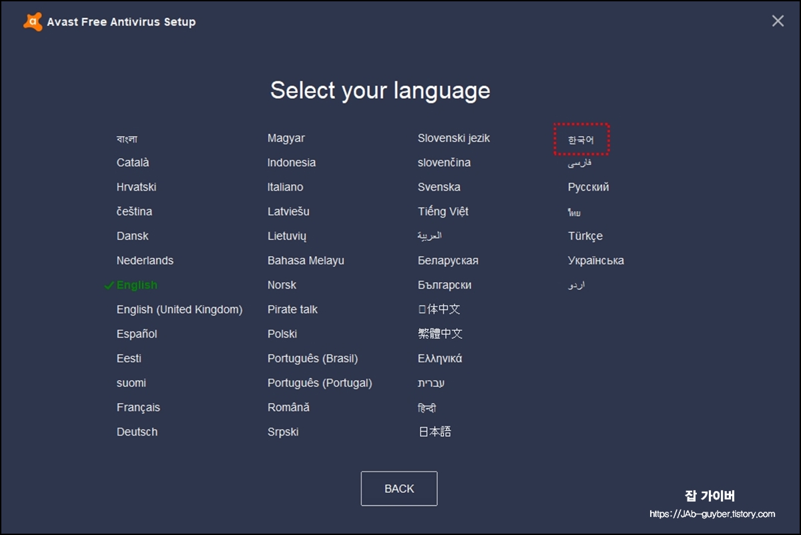
Task: Select Türkçe language
Action: (x=585, y=236)
